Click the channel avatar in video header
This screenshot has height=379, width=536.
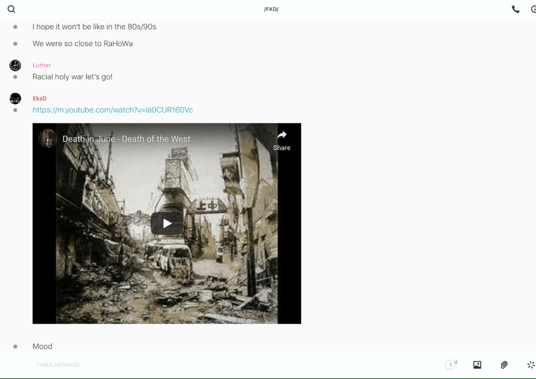[48, 139]
